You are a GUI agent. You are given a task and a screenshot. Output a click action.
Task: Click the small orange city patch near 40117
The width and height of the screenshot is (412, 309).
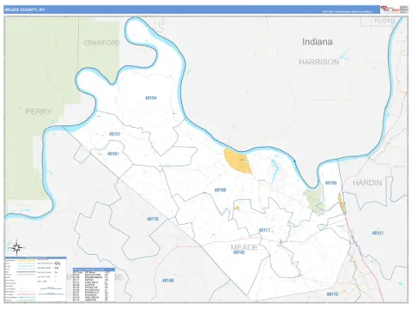[x=237, y=208]
